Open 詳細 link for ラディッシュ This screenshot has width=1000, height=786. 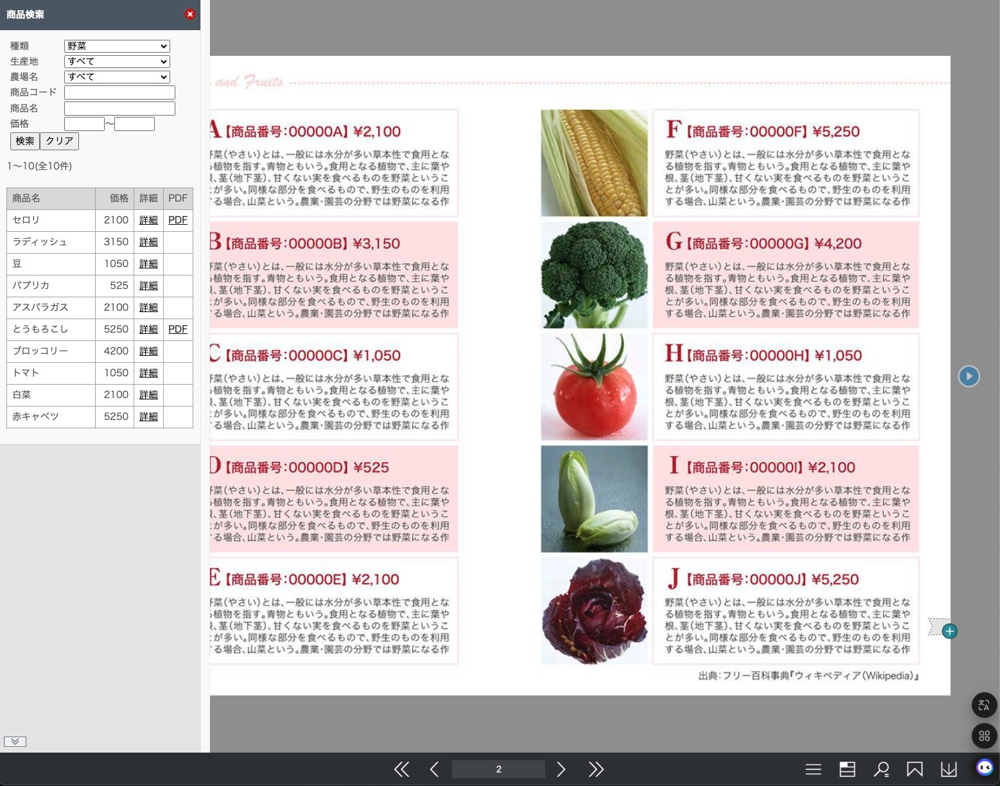pos(148,242)
